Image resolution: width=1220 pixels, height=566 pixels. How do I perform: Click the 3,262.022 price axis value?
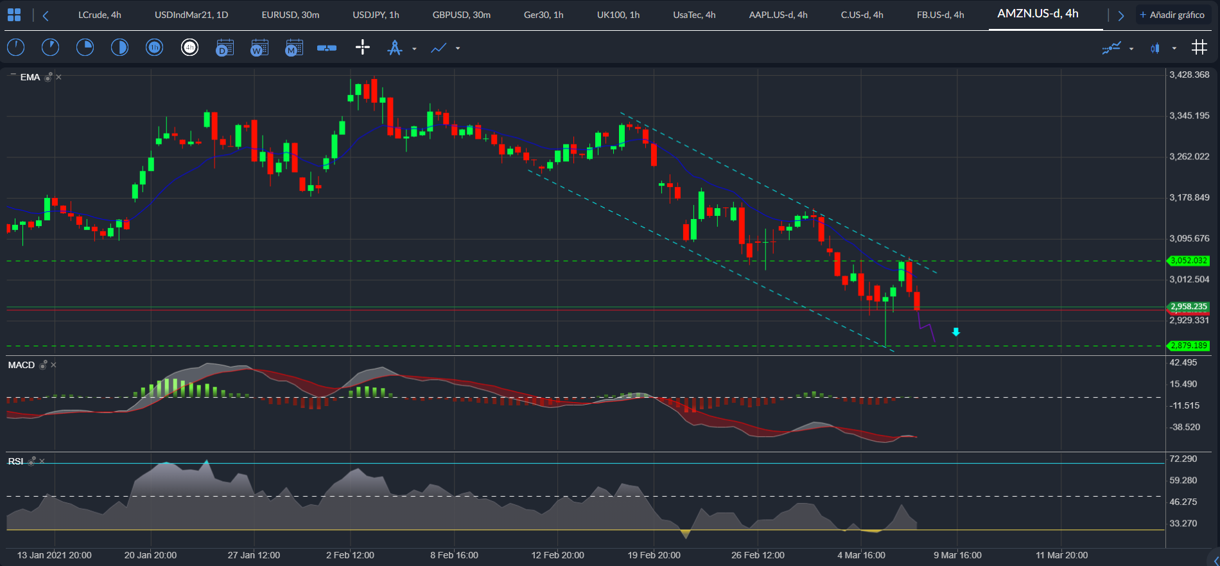click(x=1189, y=156)
